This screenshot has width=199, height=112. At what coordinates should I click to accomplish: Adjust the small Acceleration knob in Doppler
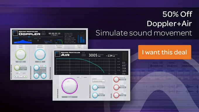click(17, 68)
